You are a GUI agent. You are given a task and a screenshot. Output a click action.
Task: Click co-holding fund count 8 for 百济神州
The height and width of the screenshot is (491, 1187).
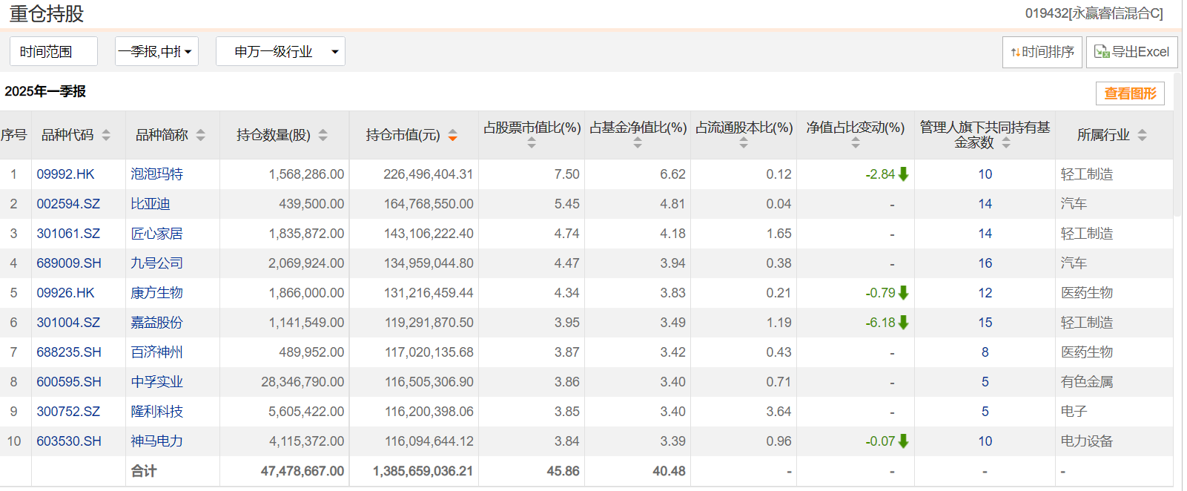point(985,352)
